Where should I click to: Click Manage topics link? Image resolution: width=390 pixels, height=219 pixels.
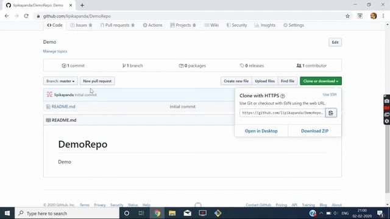55,51
